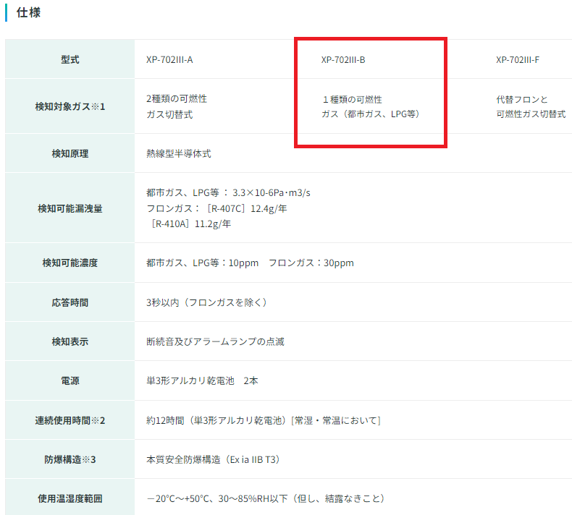572x515 pixels.
Task: Click the 検知可能漏洩量 row label
Action: (x=70, y=208)
